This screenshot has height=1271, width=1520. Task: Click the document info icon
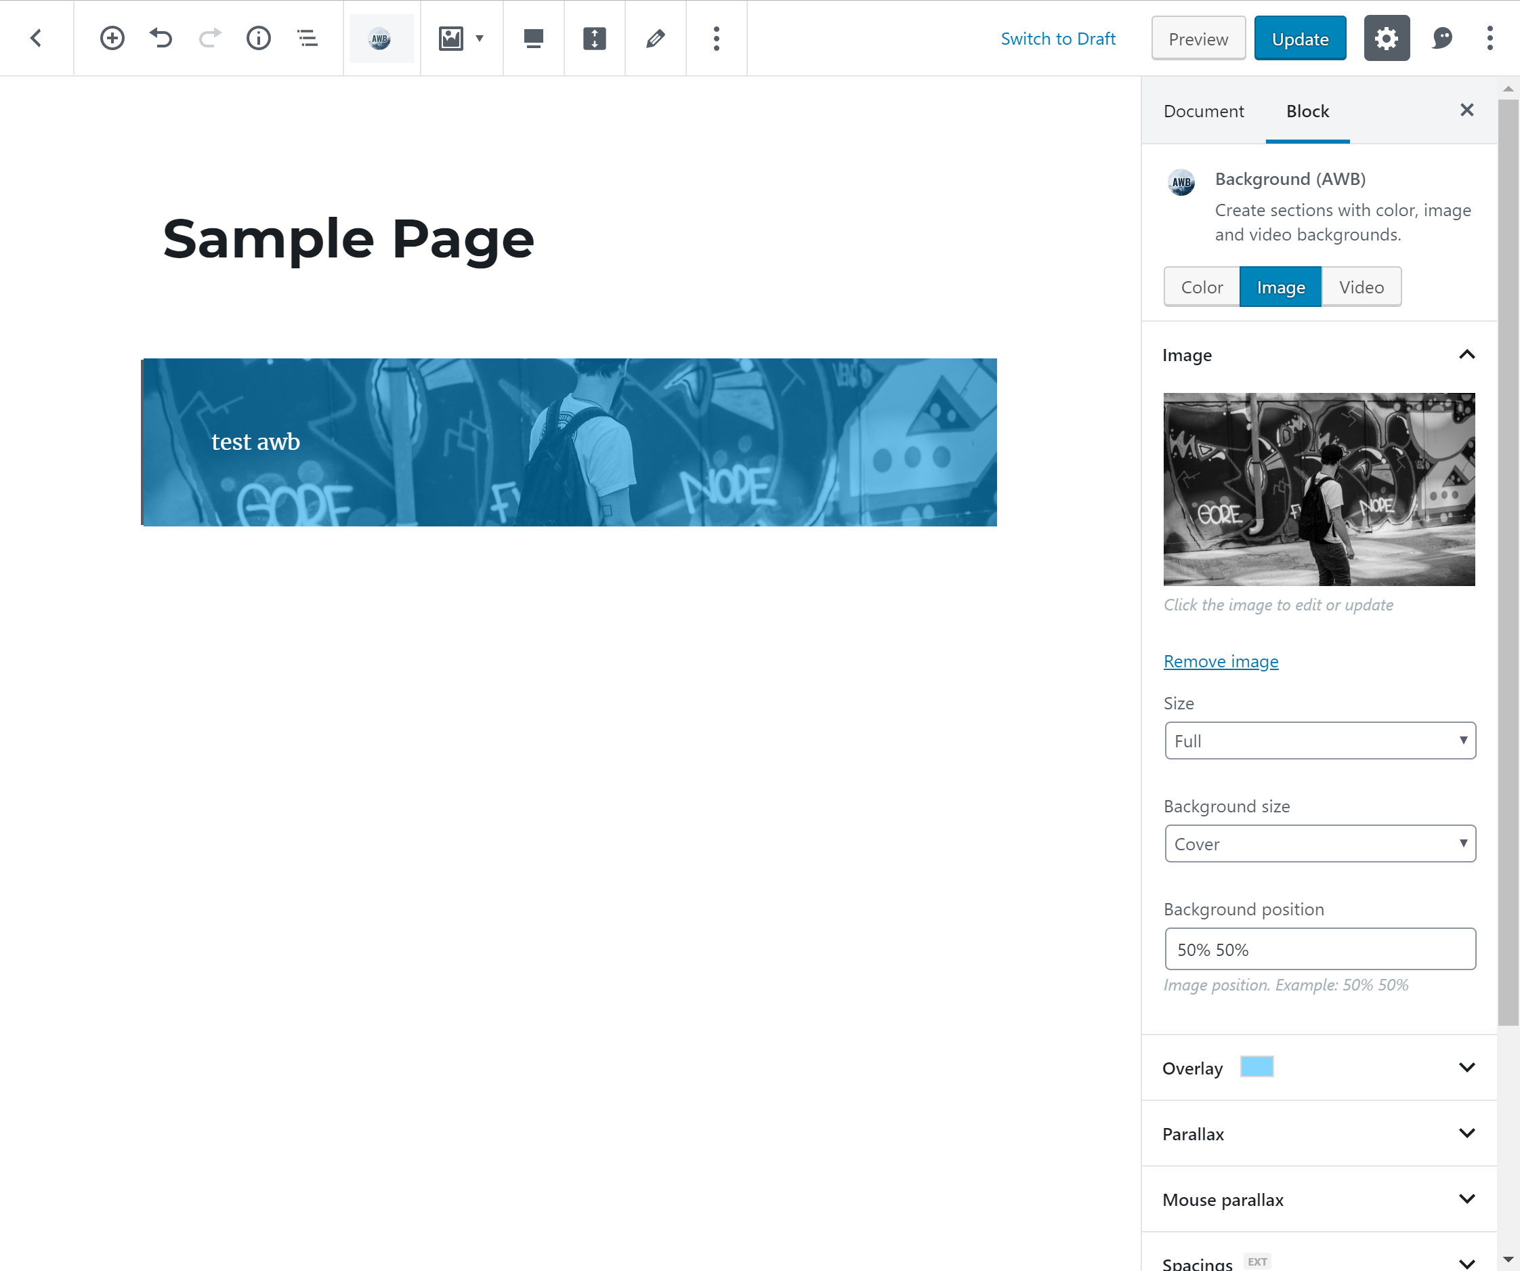coord(257,38)
